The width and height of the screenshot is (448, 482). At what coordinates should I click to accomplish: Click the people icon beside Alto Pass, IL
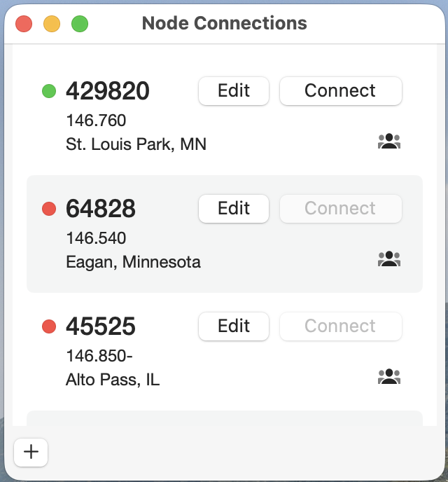(388, 378)
